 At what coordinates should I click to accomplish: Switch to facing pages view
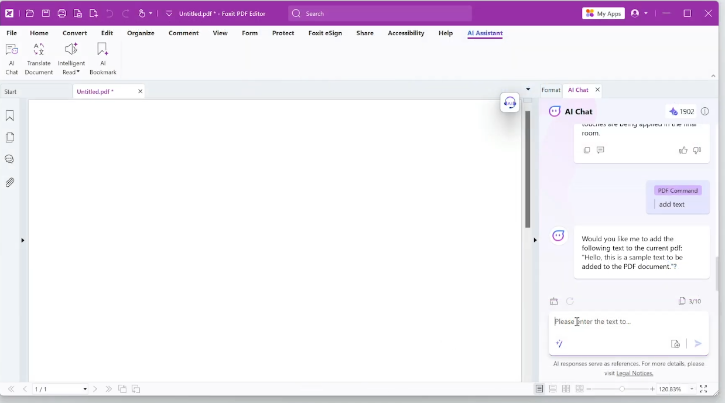click(x=566, y=389)
